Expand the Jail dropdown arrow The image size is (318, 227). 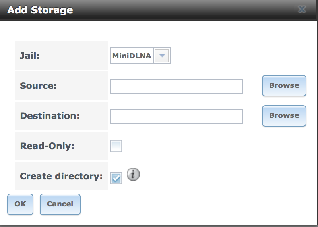pos(162,56)
